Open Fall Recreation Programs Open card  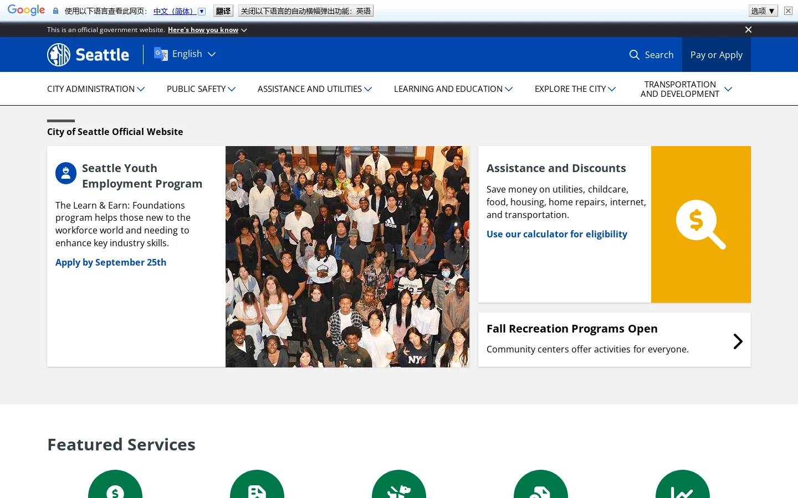pos(615,340)
